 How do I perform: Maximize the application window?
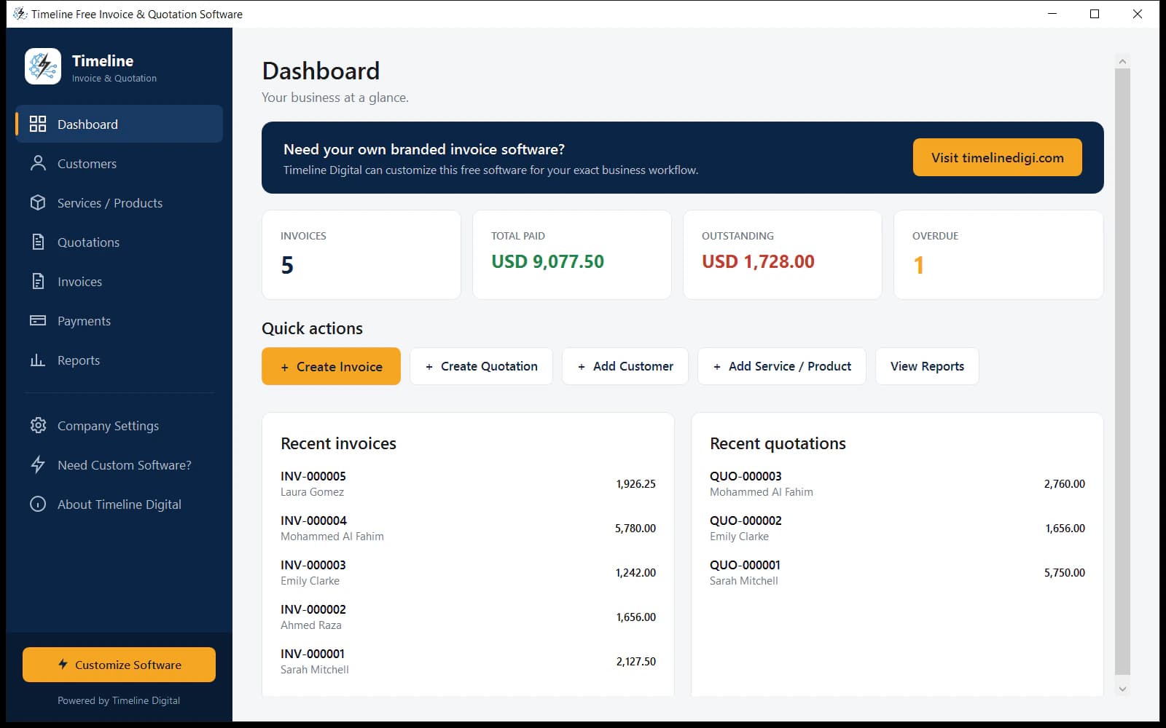coord(1095,14)
